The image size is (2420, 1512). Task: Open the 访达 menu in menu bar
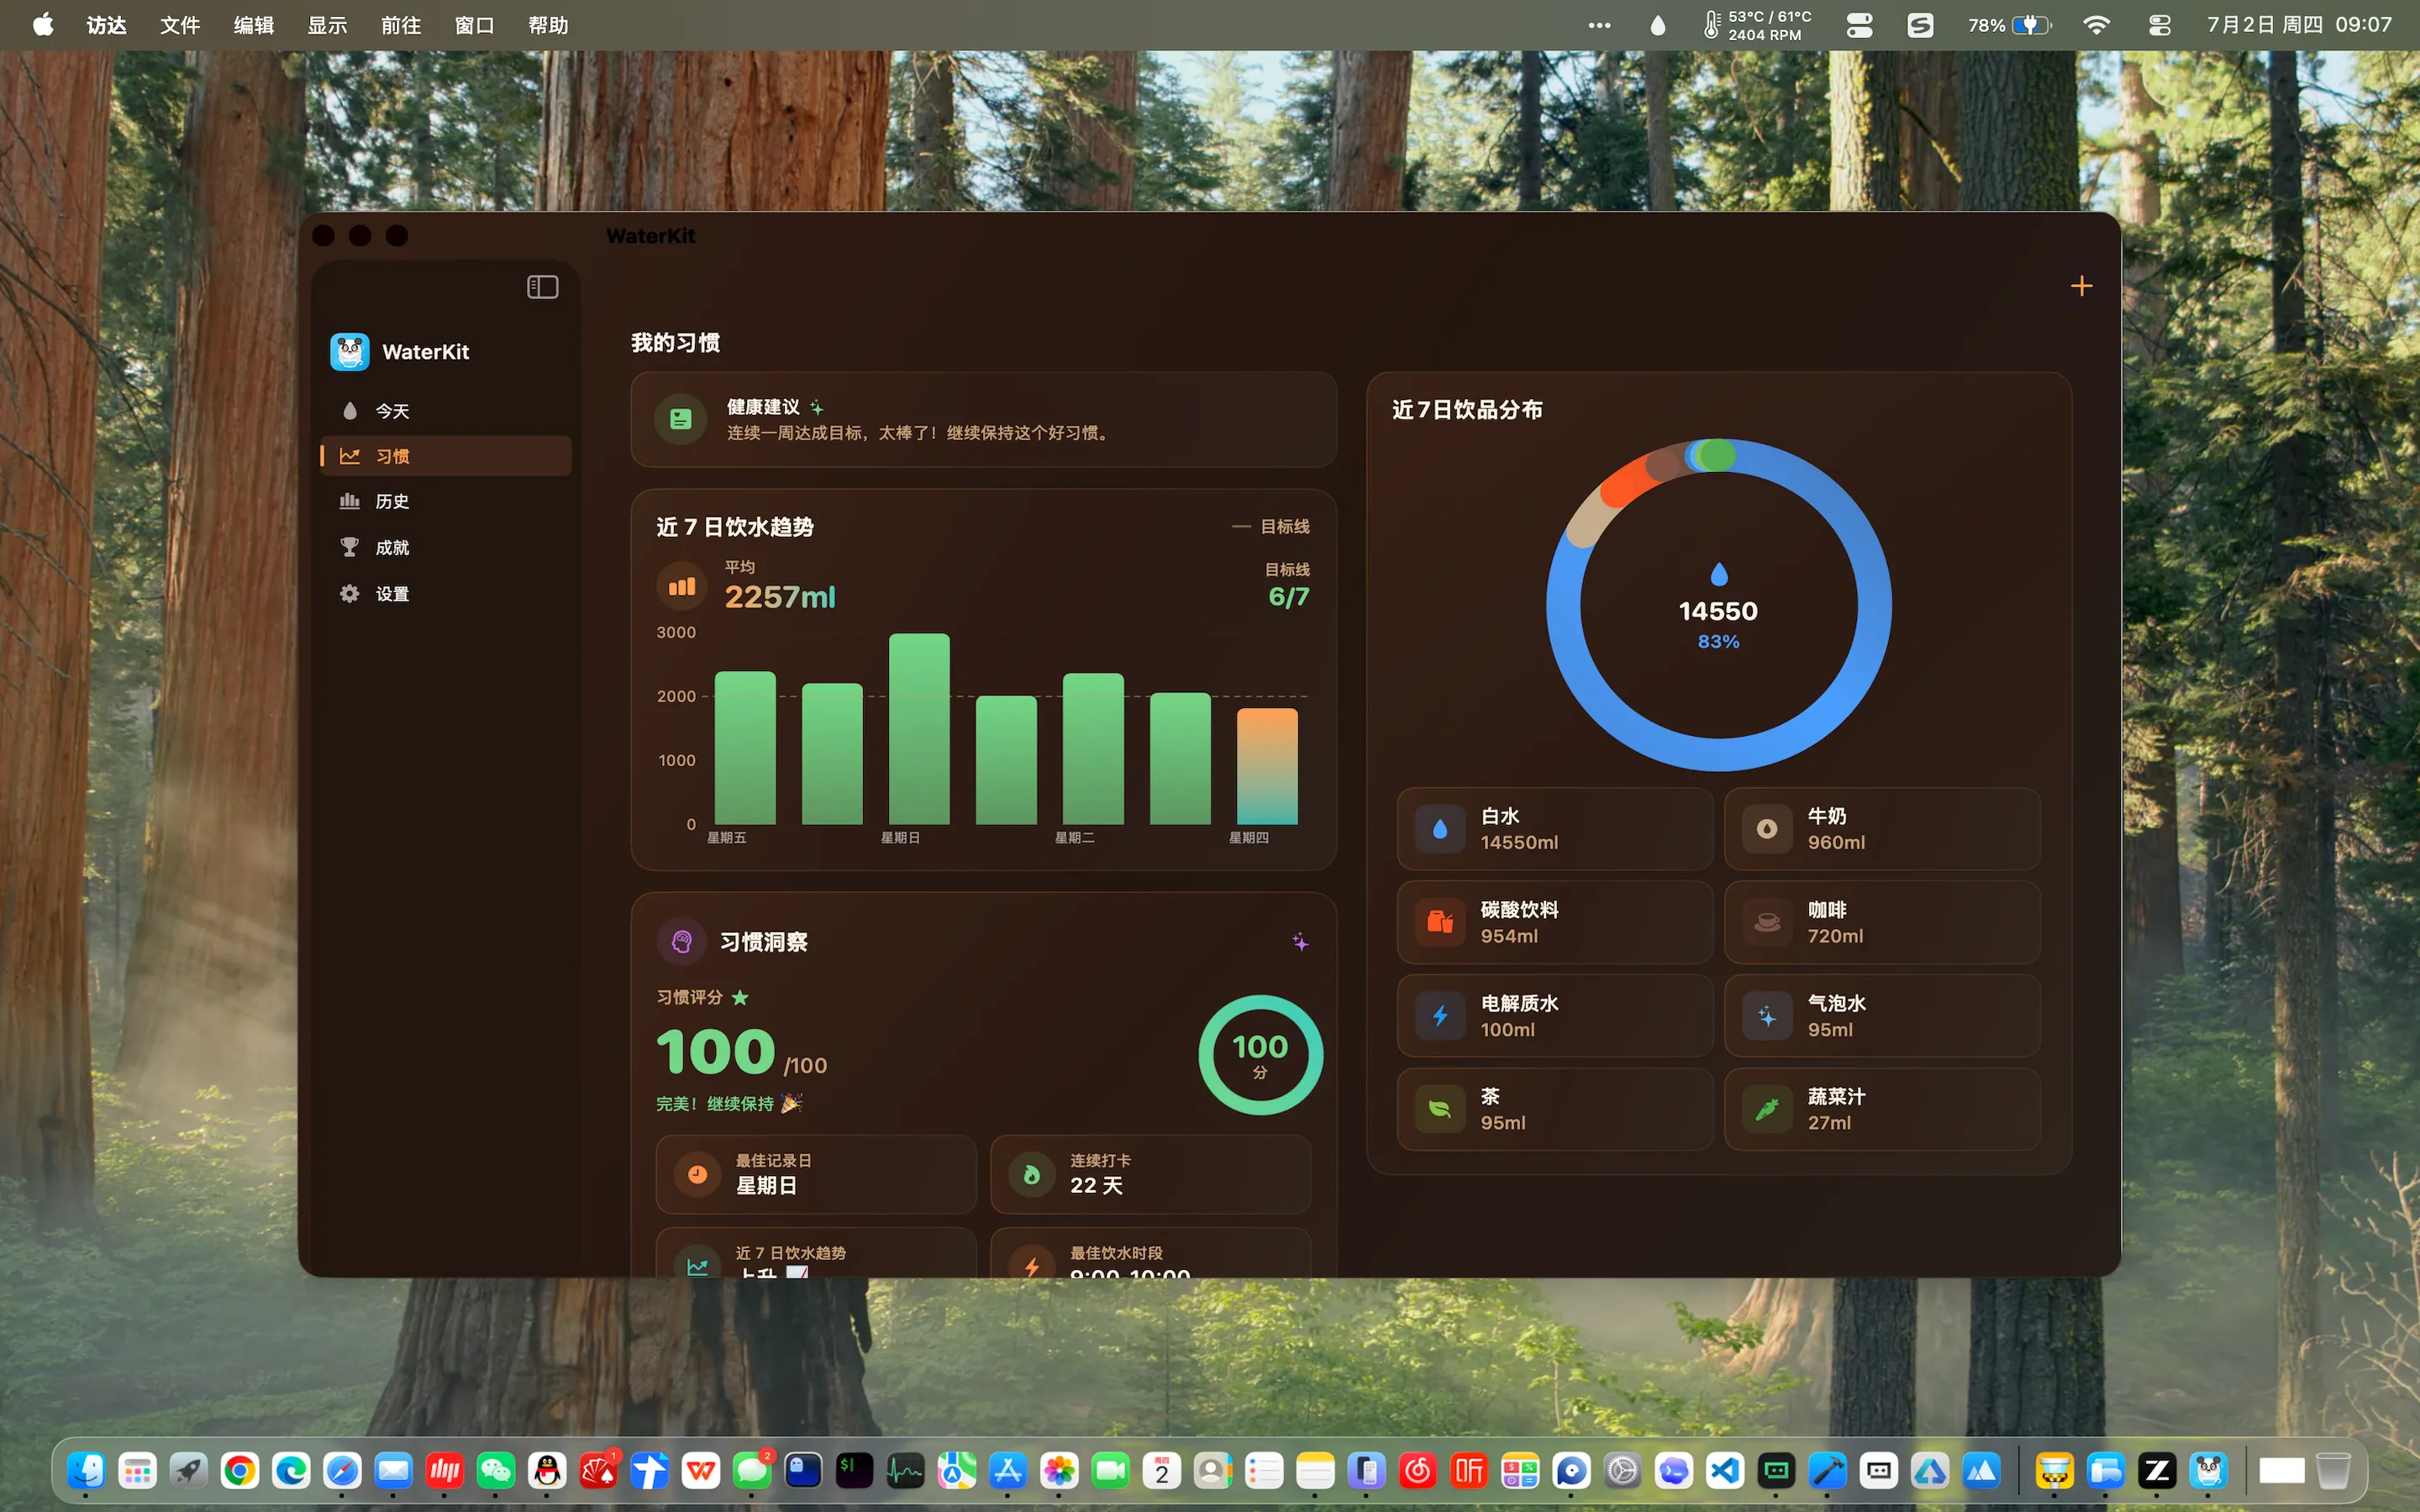click(x=106, y=25)
